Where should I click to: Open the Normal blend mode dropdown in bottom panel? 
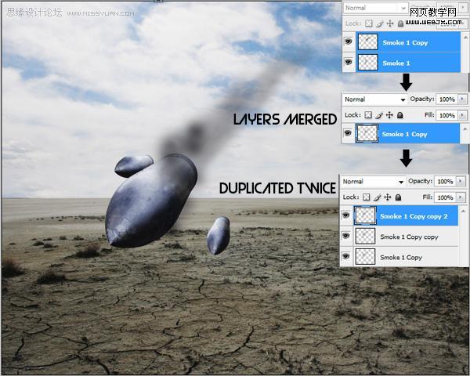[x=373, y=182]
